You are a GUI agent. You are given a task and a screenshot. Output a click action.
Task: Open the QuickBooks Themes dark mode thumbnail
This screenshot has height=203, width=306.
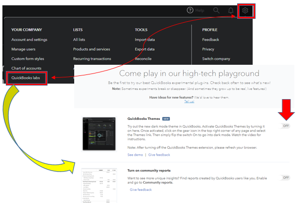99,134
